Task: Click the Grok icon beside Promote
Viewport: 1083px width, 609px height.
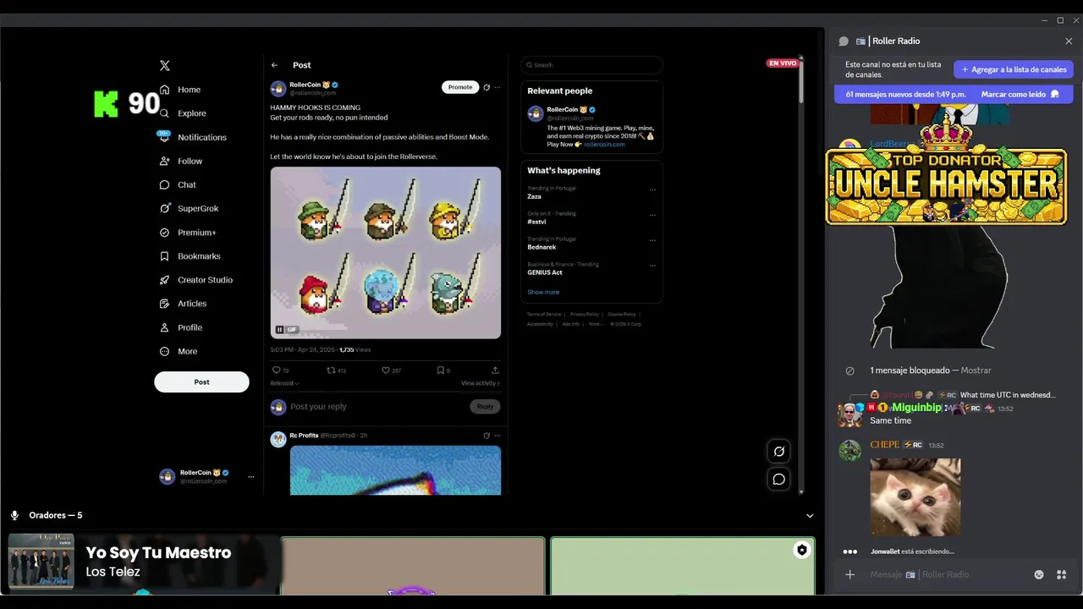Action: pyautogui.click(x=487, y=87)
